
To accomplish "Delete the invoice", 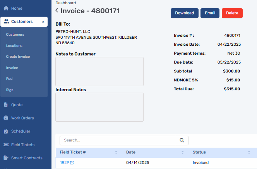I will coord(232,13).
